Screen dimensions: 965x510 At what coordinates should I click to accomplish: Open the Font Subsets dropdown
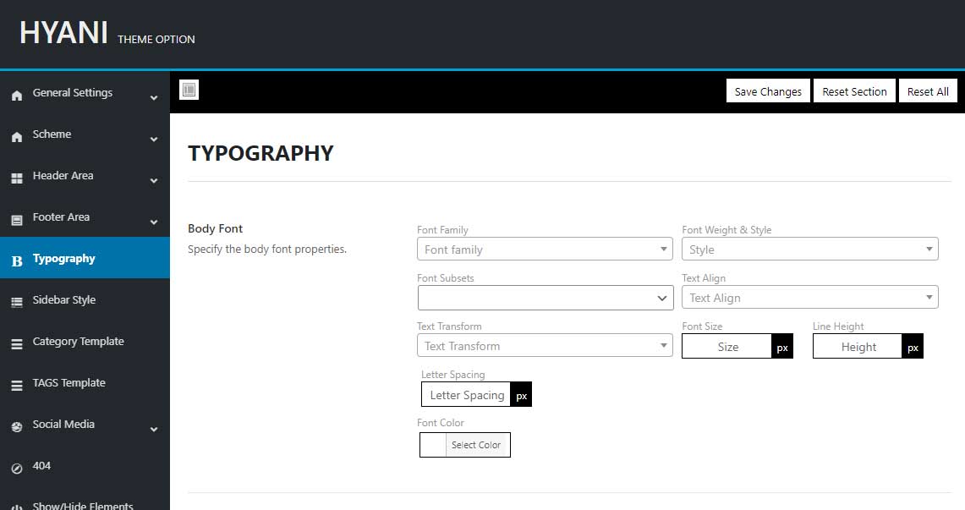click(546, 298)
